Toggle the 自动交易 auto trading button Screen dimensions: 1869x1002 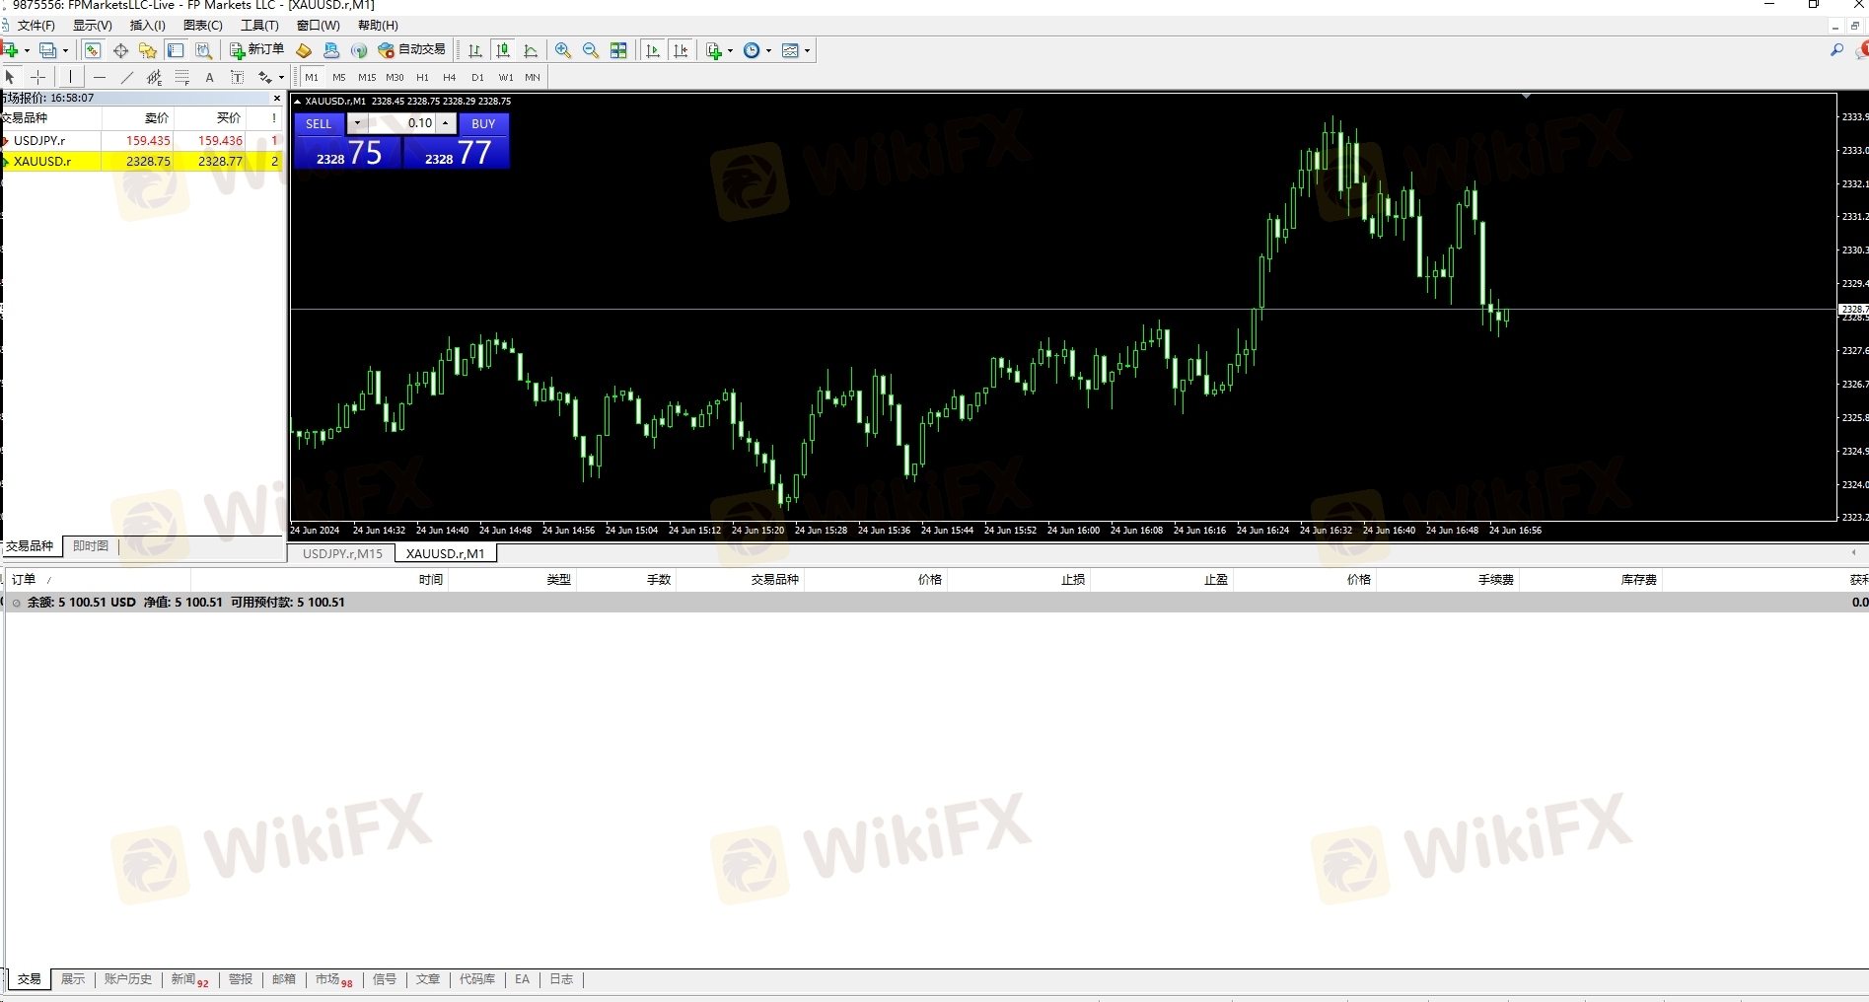click(412, 49)
